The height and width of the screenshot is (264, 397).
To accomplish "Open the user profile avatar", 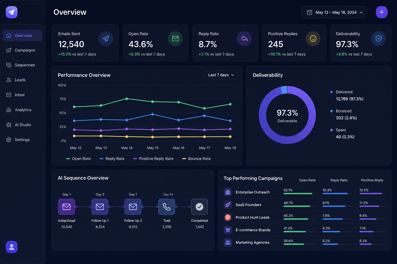I will click(12, 247).
